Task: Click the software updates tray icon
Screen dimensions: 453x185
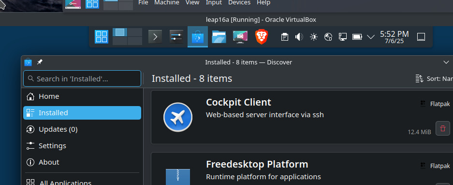Action: (328, 37)
